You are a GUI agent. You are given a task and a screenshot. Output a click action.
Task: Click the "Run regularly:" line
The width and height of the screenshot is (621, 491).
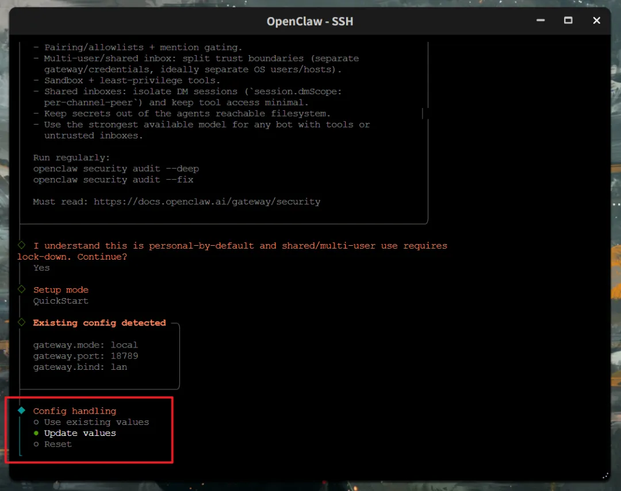pyautogui.click(x=72, y=158)
